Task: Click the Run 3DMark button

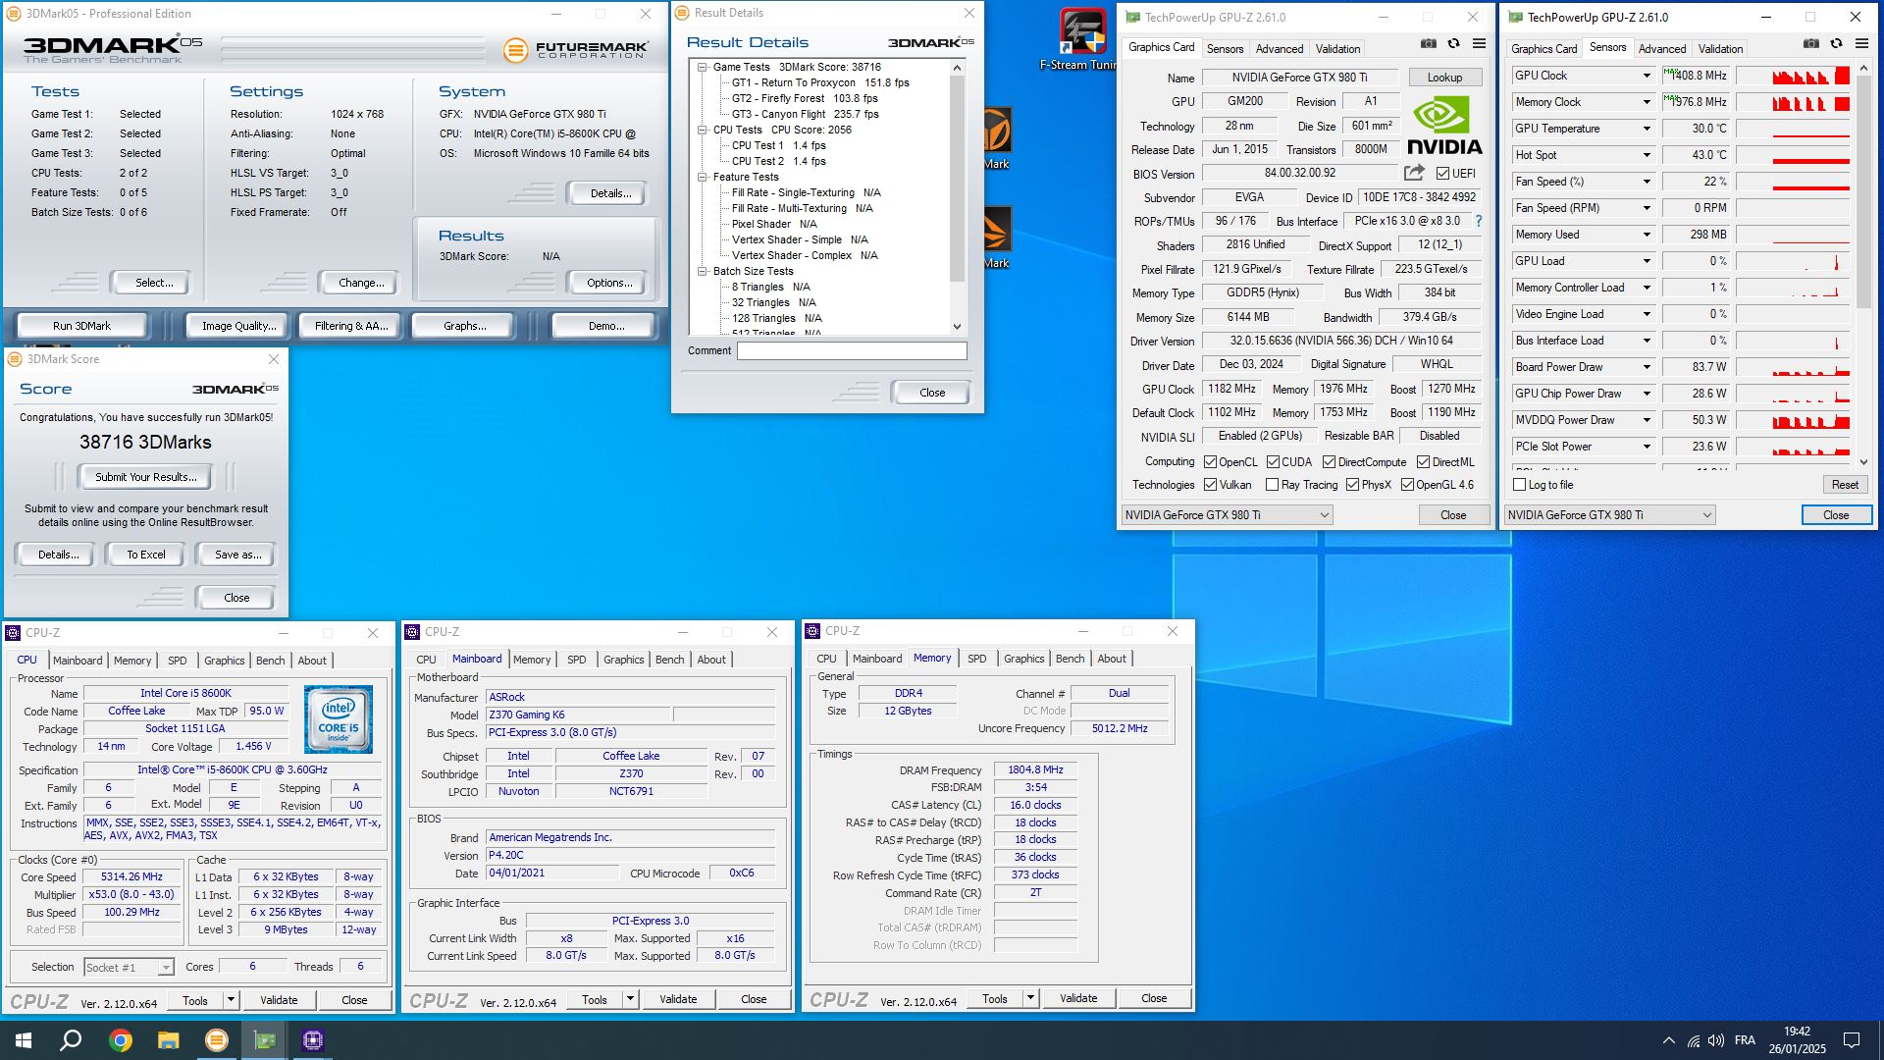Action: coord(82,326)
